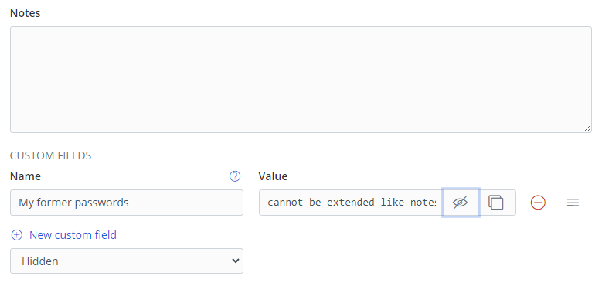602x283 pixels.
Task: Focus the Name field containing My former passwords
Action: 127,203
